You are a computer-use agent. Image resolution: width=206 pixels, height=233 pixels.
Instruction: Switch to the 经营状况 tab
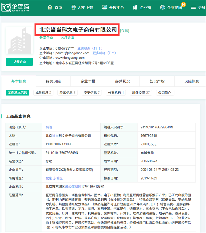pos(122,81)
